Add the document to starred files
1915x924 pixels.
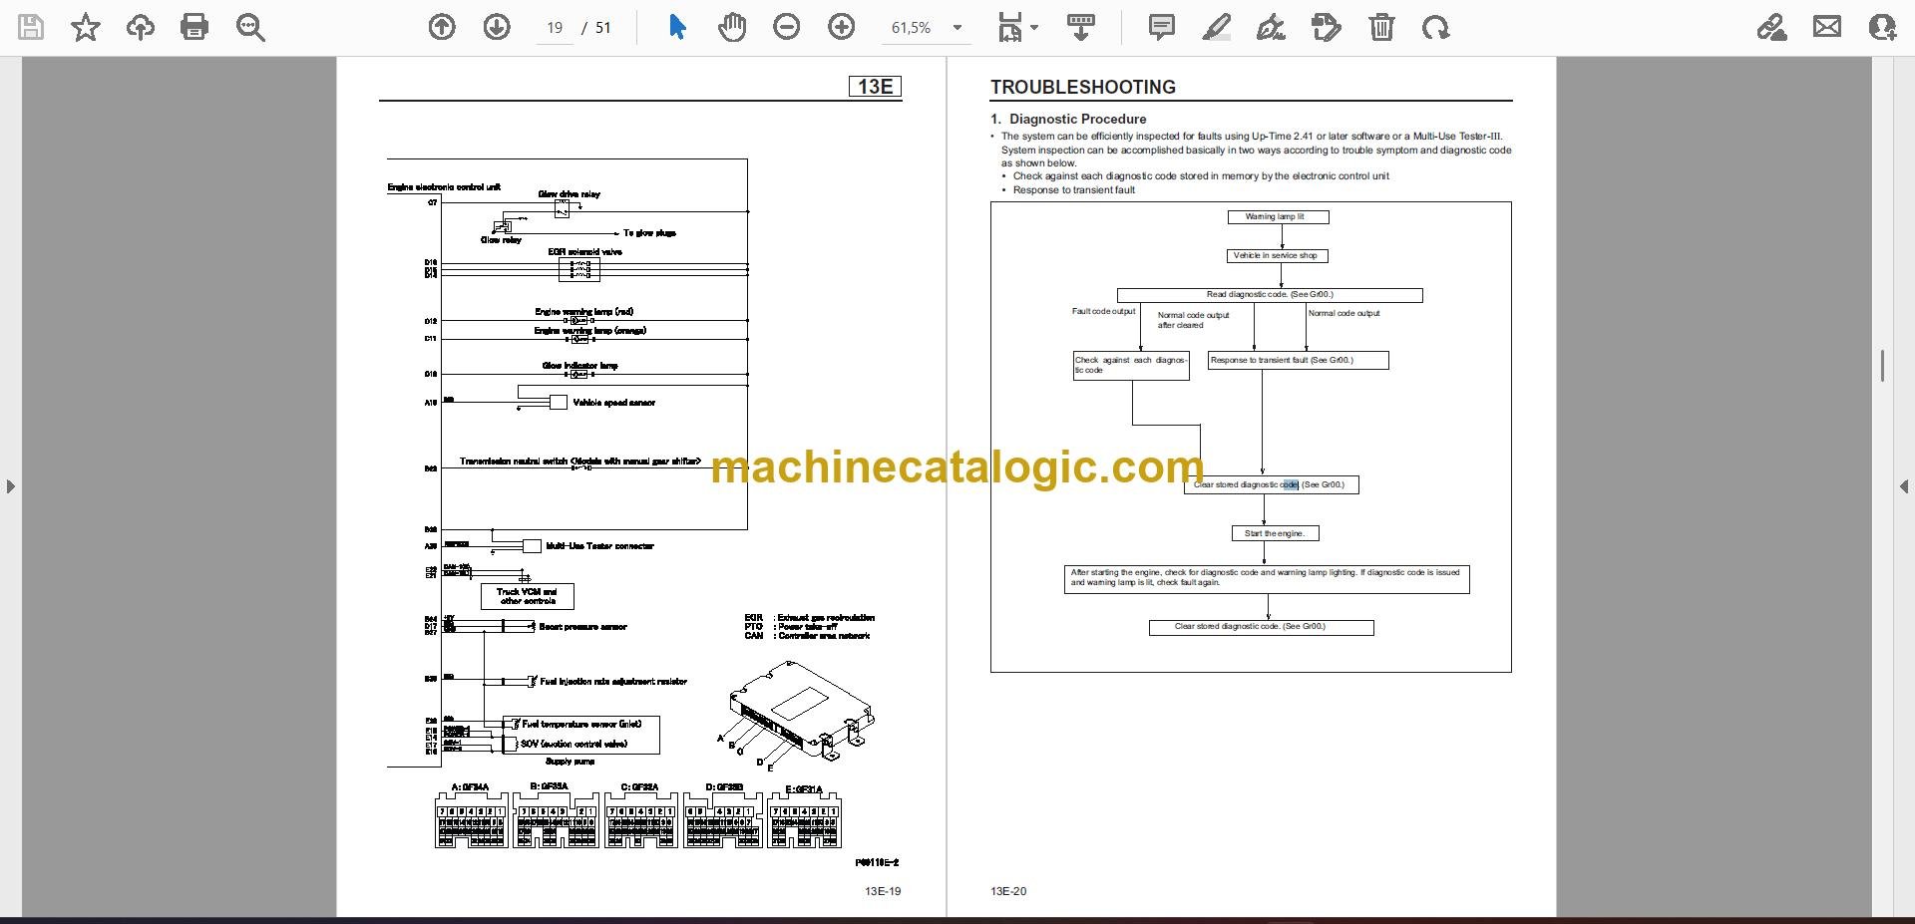coord(86,27)
